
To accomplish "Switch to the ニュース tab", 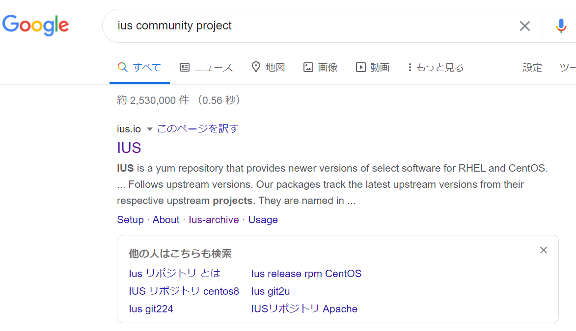I will 206,68.
